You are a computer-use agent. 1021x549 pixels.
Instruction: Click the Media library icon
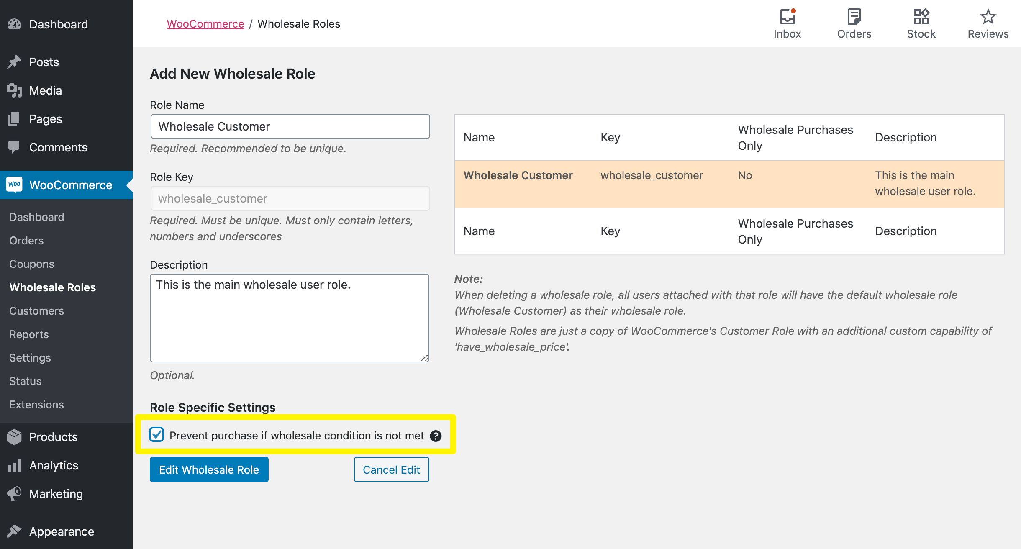point(14,90)
